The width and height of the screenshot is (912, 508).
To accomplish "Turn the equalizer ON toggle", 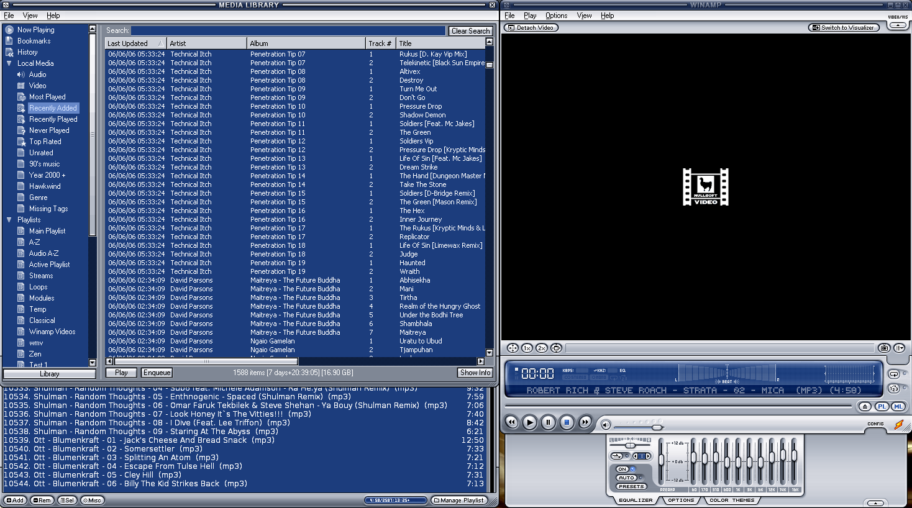I will [622, 469].
